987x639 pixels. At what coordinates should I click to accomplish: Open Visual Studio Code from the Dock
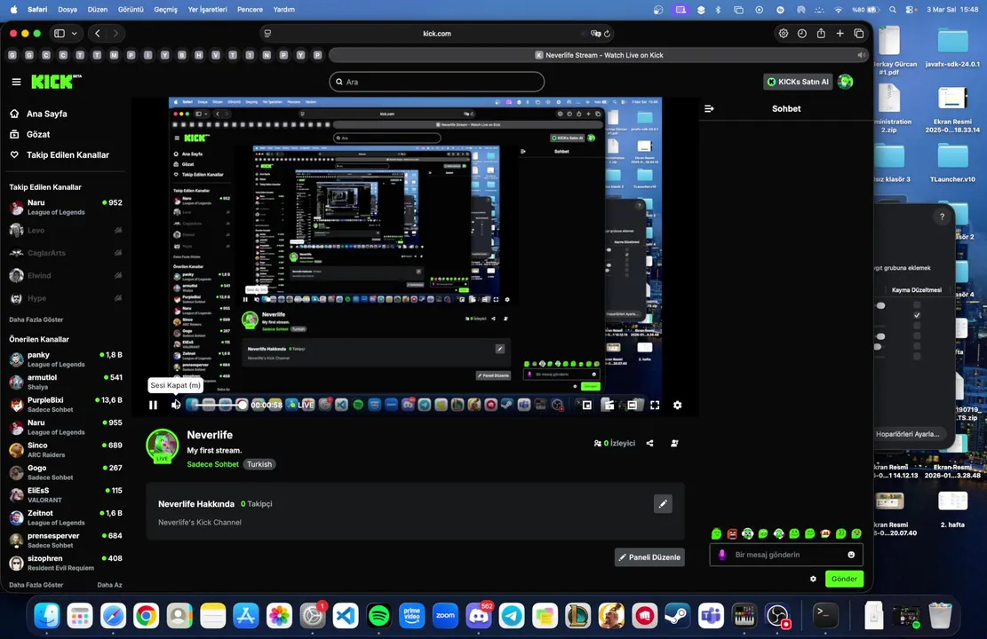point(345,616)
